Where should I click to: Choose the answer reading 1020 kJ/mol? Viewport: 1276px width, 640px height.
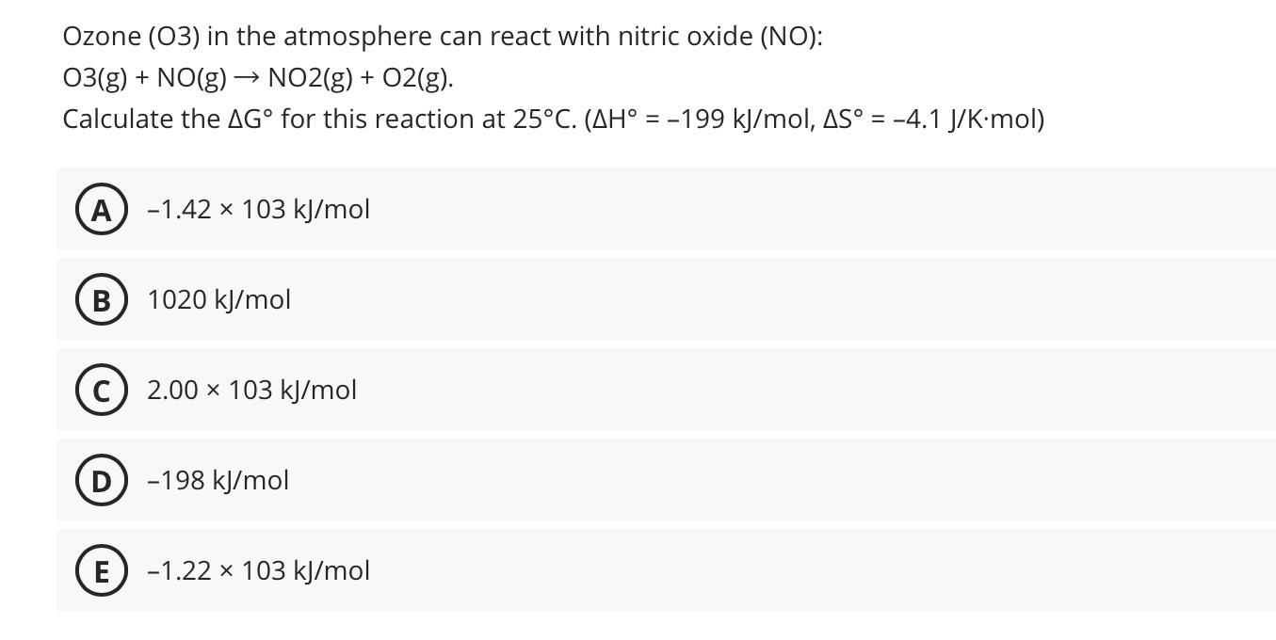coord(218,299)
